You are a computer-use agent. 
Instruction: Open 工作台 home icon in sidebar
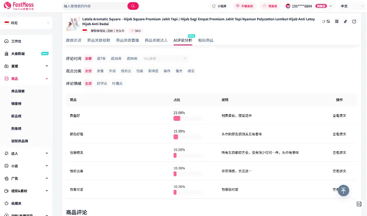(x=7, y=41)
